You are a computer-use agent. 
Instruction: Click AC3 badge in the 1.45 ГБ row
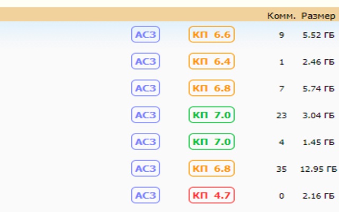tap(146, 142)
